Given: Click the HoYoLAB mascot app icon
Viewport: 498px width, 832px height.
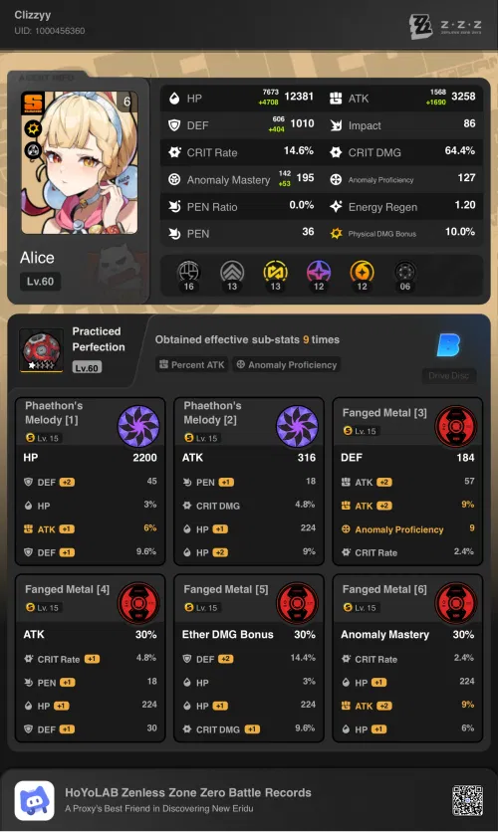Looking at the screenshot, I should coord(35,800).
